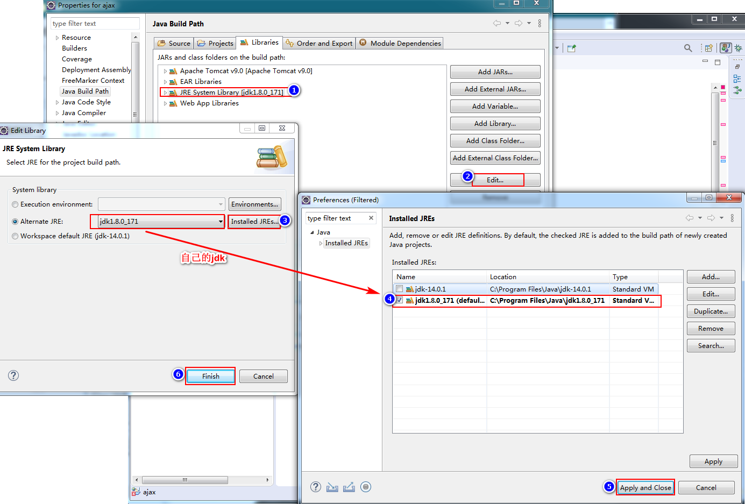Click the Eclipse editor vertical scrollbar up arrow
The image size is (745, 504).
click(715, 87)
